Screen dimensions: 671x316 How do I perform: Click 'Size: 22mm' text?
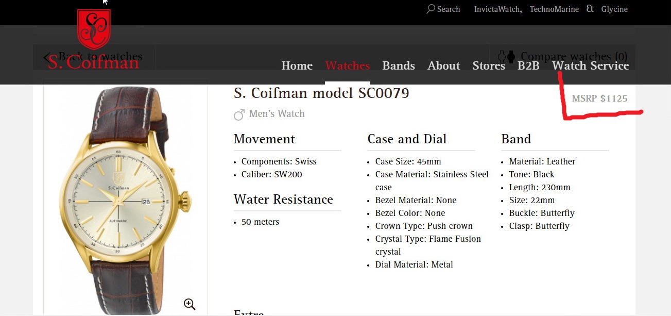(532, 200)
